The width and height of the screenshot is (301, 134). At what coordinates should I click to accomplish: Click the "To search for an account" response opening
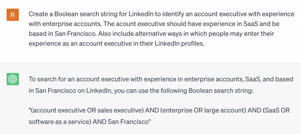[63, 79]
